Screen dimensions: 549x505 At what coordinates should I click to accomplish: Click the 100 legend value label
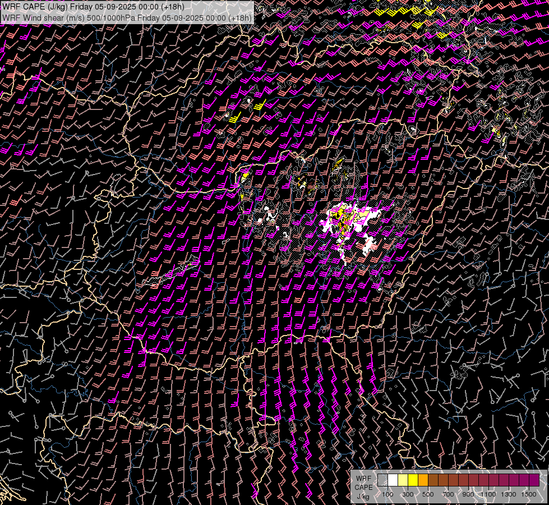click(x=387, y=494)
